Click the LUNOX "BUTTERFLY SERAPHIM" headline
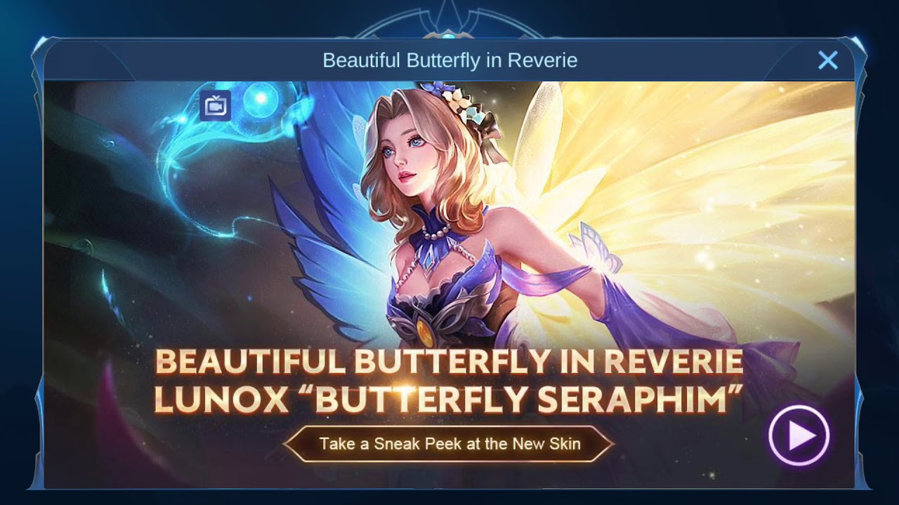Screen dimensions: 899x505 (x=448, y=399)
